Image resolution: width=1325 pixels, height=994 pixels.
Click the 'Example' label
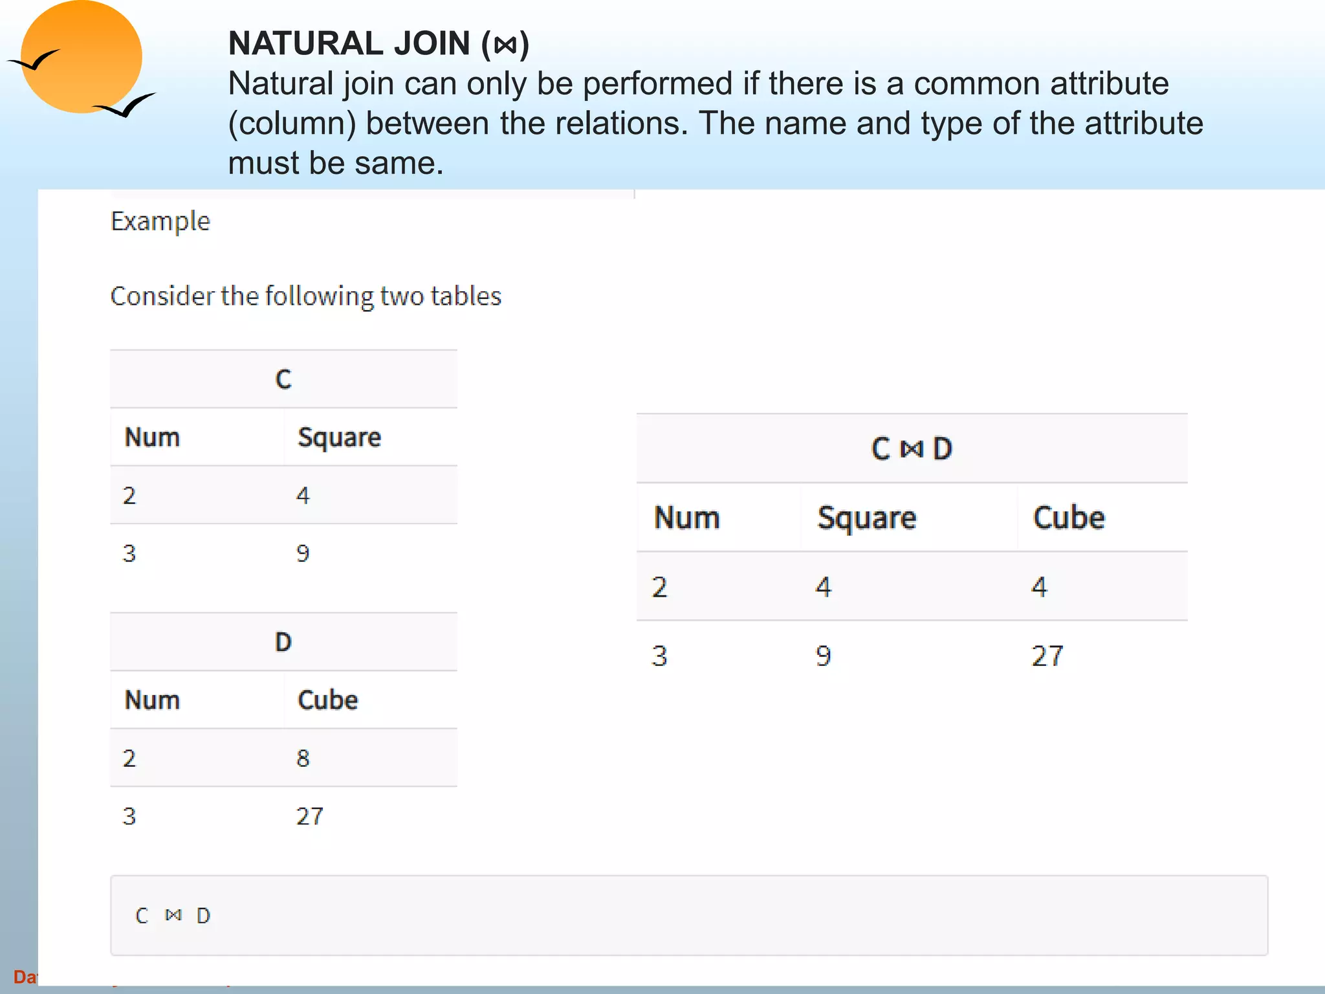click(160, 221)
